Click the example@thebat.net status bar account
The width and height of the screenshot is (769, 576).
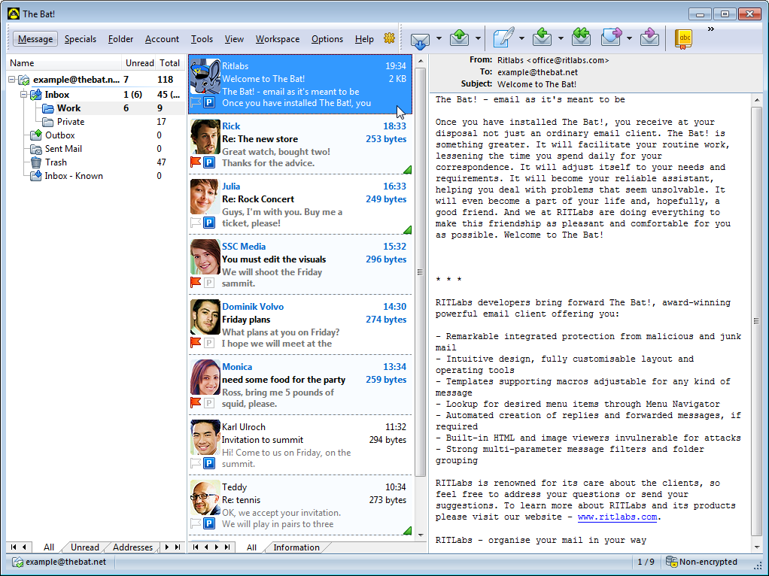[x=59, y=562]
